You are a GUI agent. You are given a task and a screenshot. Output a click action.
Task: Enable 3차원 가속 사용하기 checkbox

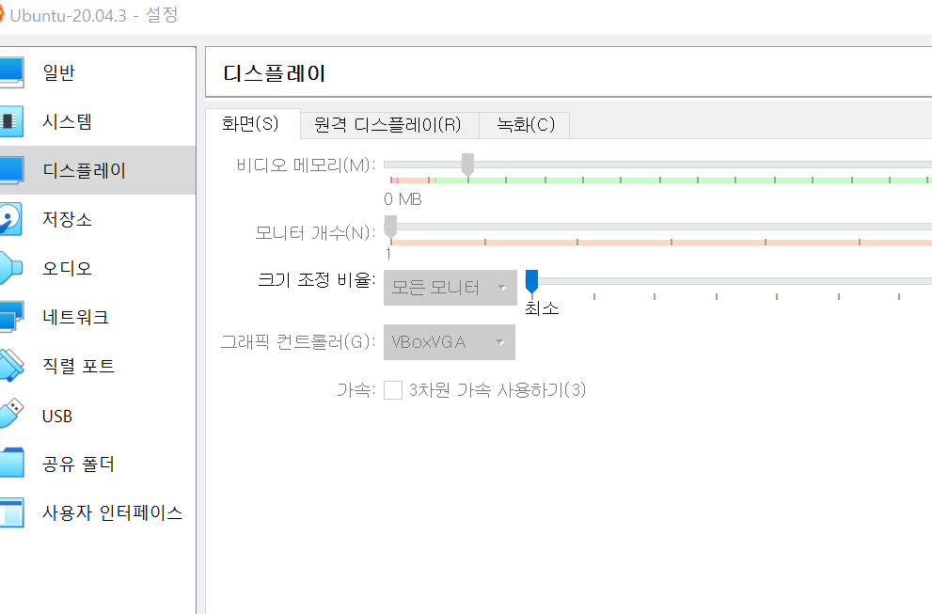pos(393,390)
